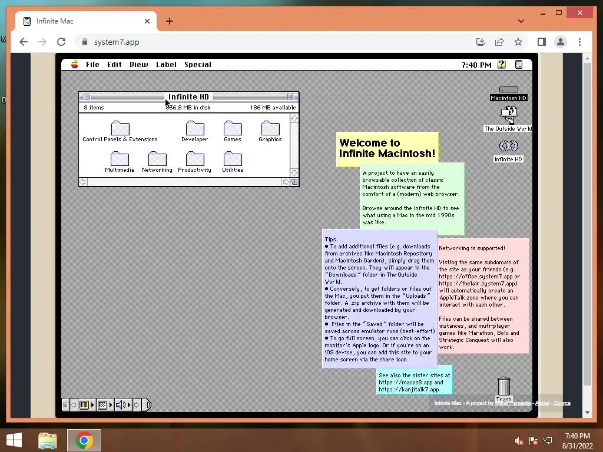Open the Label menu
The width and height of the screenshot is (603, 452).
click(x=166, y=65)
